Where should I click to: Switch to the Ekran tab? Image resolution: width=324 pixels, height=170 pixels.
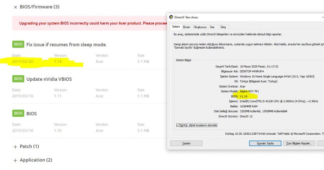tap(186, 27)
